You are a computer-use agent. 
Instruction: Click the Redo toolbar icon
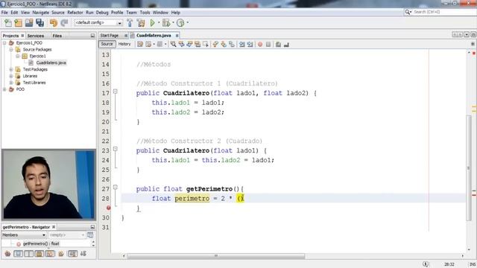click(x=64, y=23)
